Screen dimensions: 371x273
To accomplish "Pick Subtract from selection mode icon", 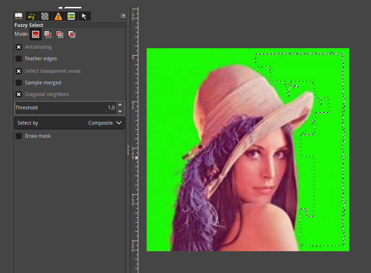I will [x=60, y=34].
